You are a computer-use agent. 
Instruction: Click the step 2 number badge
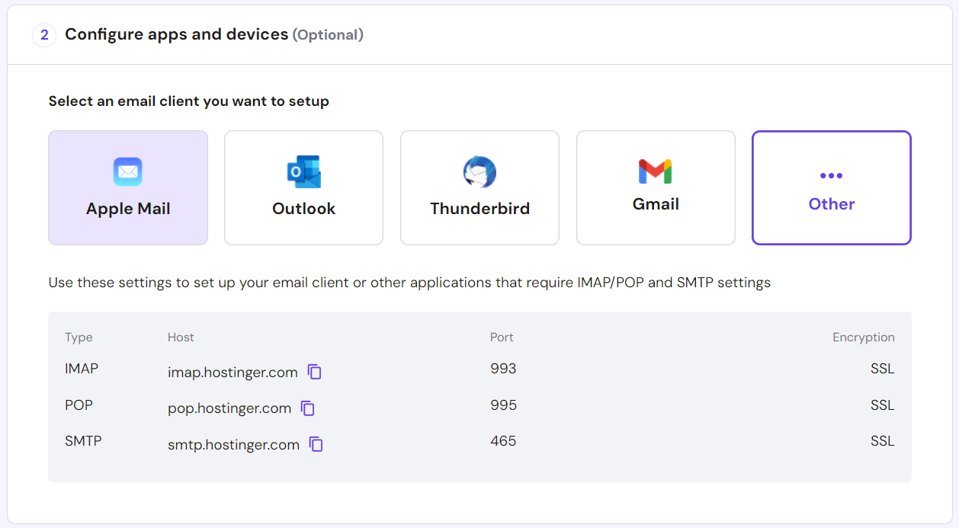[43, 34]
